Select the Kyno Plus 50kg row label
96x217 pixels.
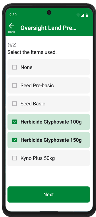38,158
